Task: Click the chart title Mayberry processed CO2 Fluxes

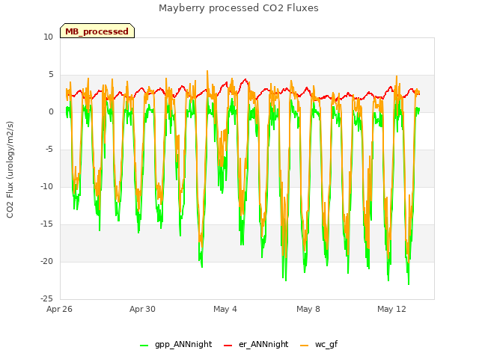Action: click(x=239, y=8)
